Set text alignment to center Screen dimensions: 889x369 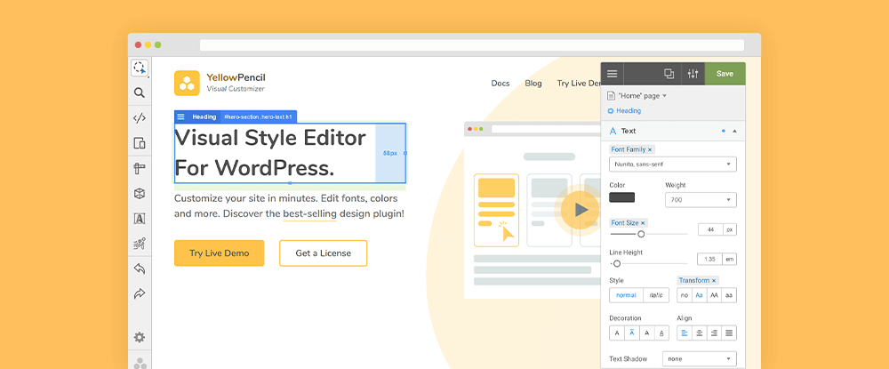click(700, 333)
